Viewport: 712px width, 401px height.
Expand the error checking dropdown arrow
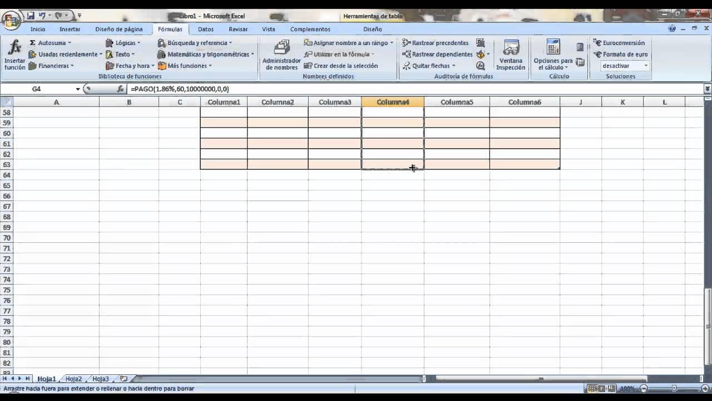pos(488,55)
